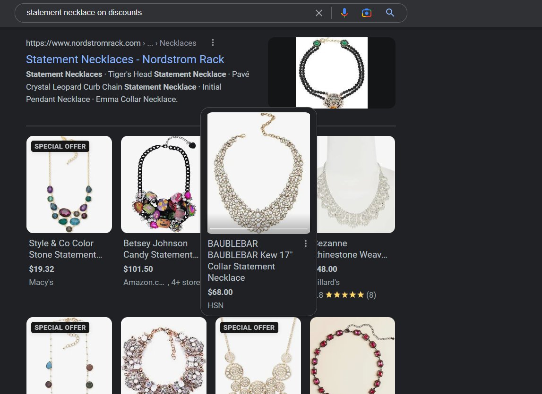Image resolution: width=542 pixels, height=394 pixels.
Task: Select the $68.00 price text
Action: 220,292
